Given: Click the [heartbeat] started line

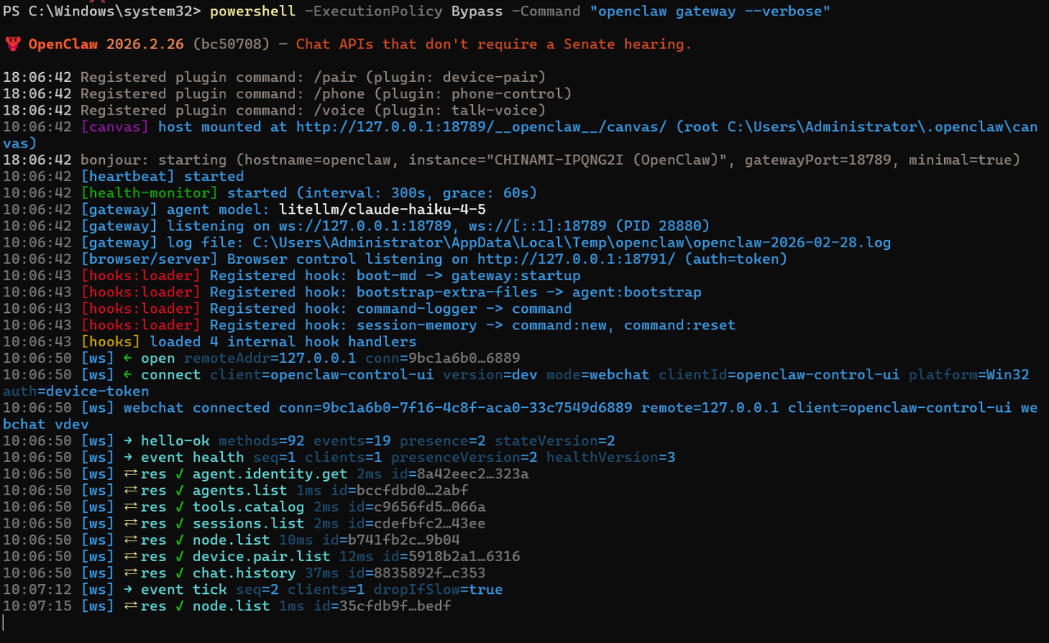Looking at the screenshot, I should [123, 176].
